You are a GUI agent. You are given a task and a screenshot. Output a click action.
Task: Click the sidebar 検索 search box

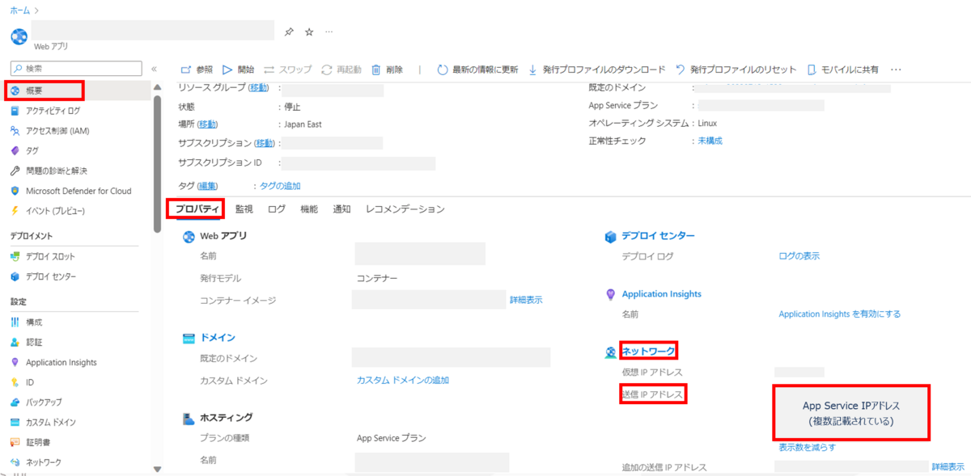point(76,69)
